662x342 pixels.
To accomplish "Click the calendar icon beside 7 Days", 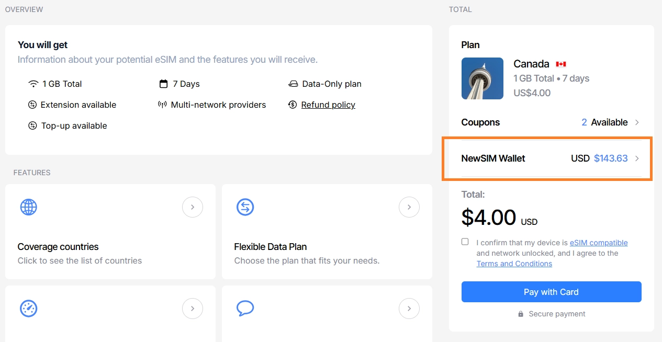I will tap(164, 84).
